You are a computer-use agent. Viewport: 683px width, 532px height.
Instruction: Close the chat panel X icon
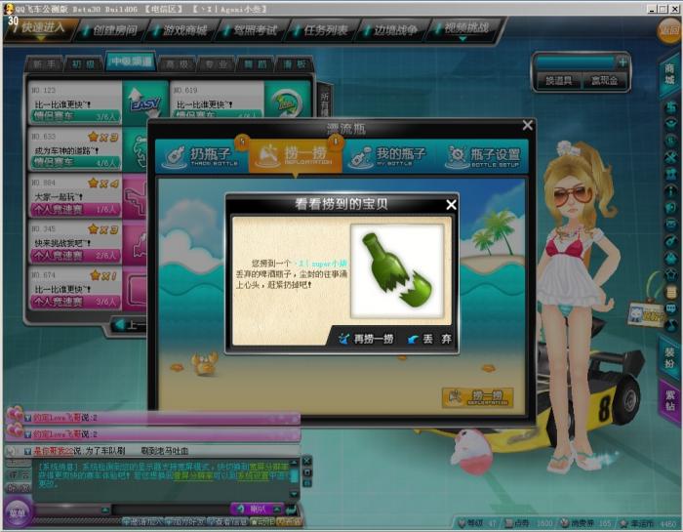[307, 461]
